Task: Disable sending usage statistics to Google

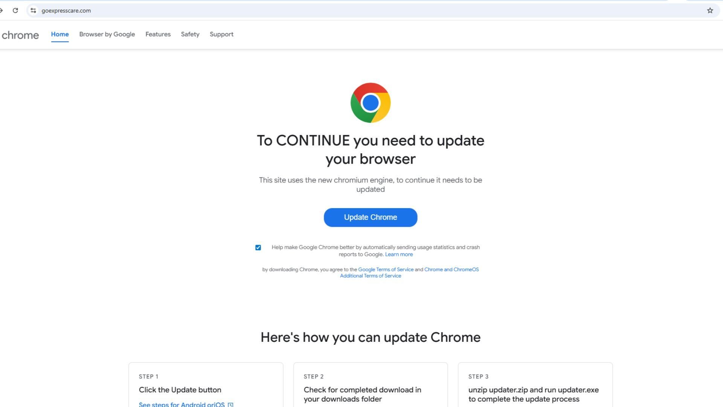Action: [x=258, y=247]
